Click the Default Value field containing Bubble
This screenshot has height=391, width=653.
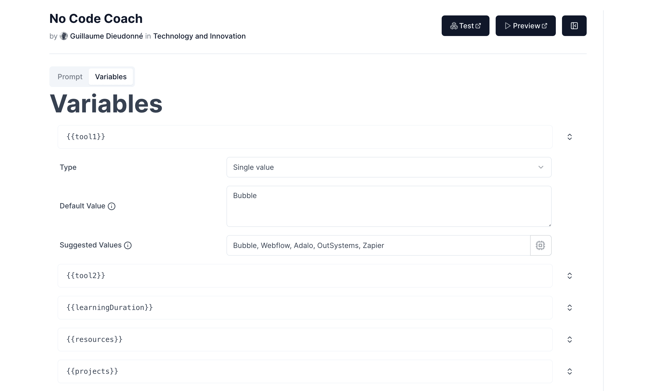pos(389,206)
